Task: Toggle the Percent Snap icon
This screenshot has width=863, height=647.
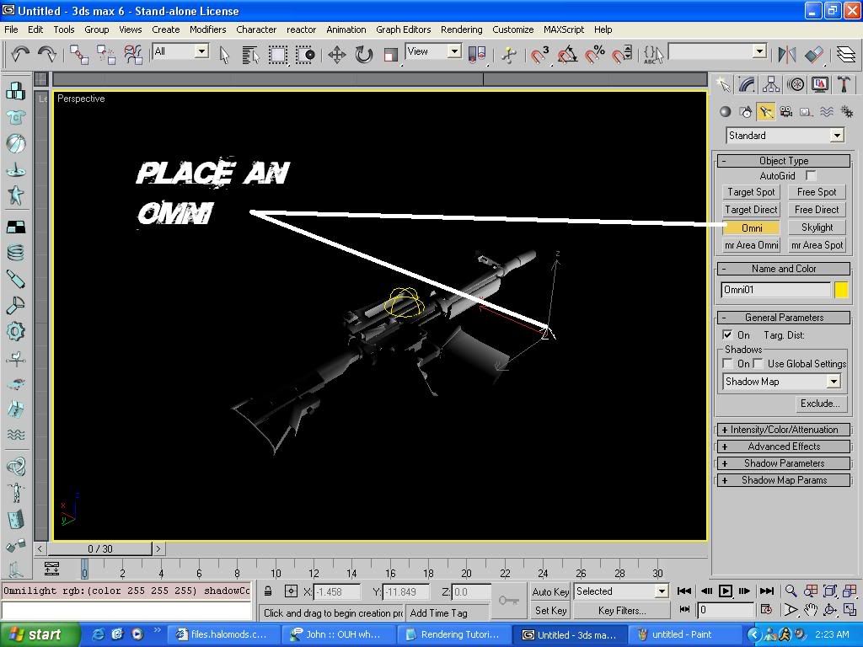Action: coord(594,55)
